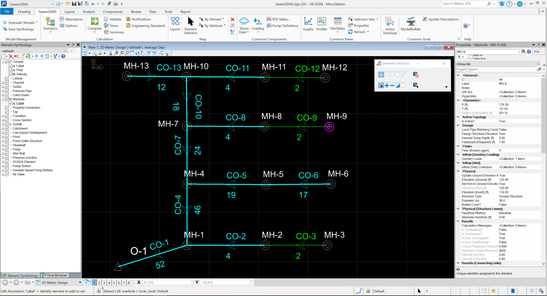Screen dimensions: 547x296
Task: Toggle the Velocity annotation checkbox
Action: [11, 74]
